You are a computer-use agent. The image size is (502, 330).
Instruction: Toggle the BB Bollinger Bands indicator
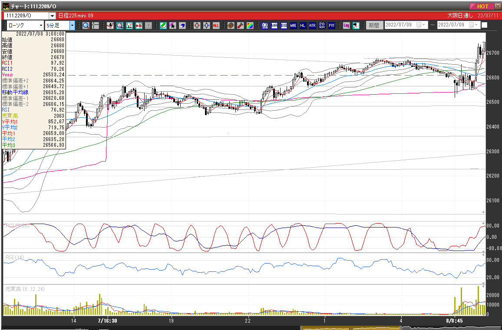pos(284,26)
